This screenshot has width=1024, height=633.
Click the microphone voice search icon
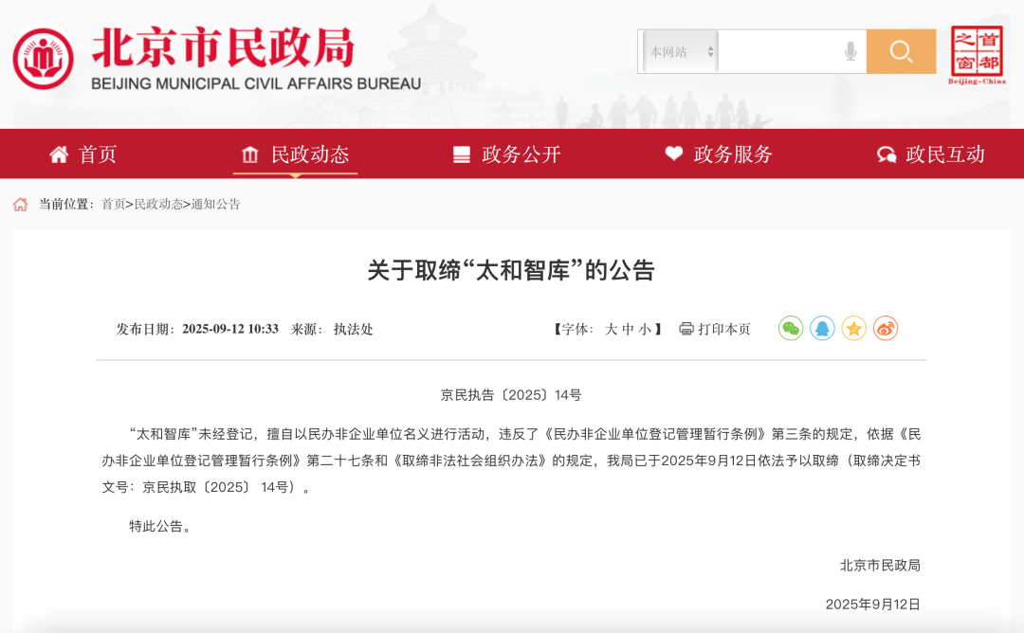point(850,51)
